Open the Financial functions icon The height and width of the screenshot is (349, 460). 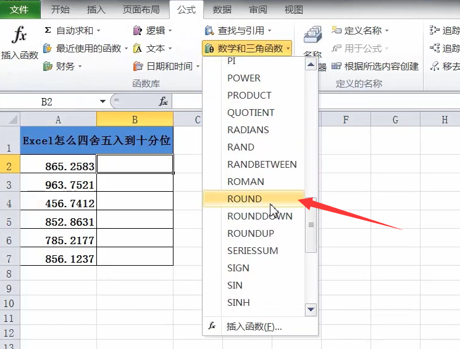(x=48, y=66)
